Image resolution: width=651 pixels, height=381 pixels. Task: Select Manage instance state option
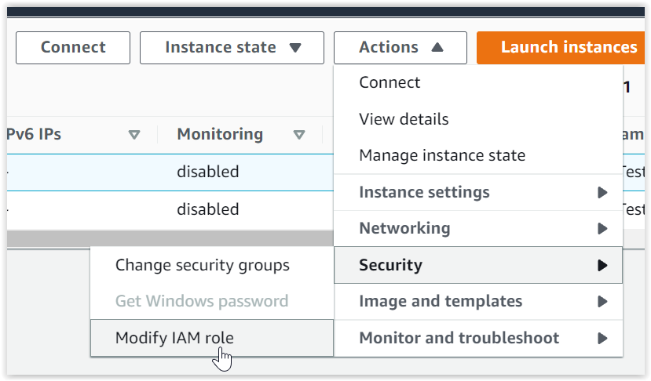[x=442, y=155]
